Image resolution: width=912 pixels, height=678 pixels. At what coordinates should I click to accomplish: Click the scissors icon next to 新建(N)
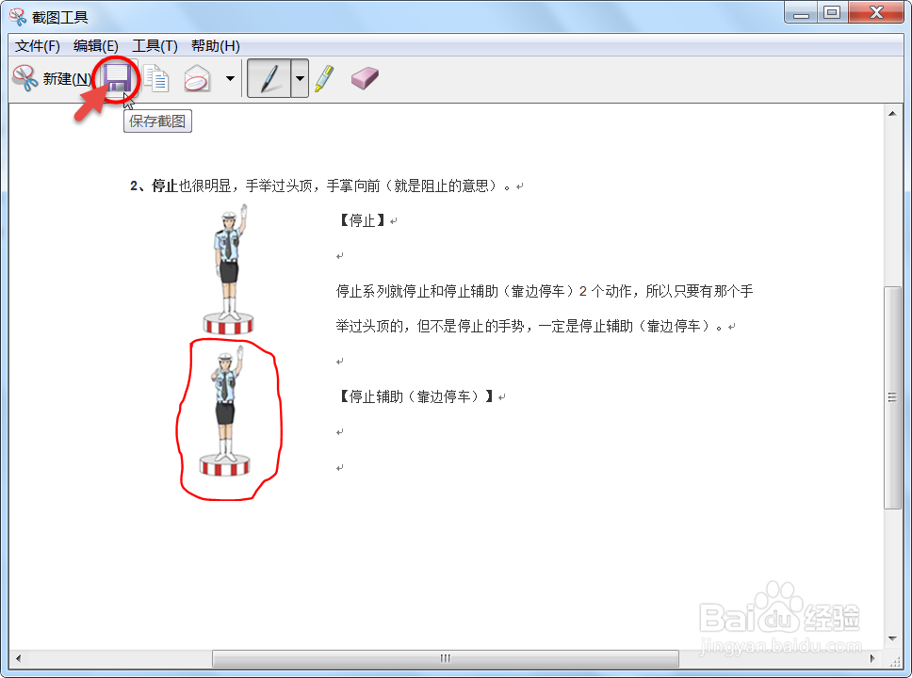(x=23, y=78)
